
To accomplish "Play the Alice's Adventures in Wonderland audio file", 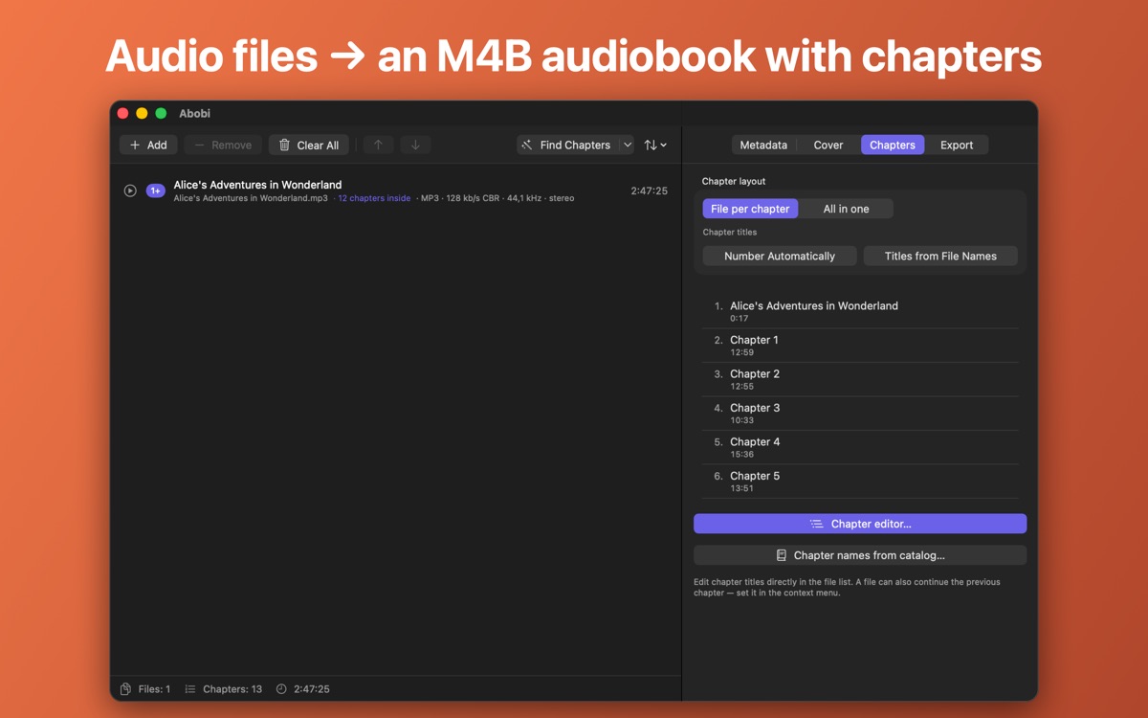I will 130,191.
